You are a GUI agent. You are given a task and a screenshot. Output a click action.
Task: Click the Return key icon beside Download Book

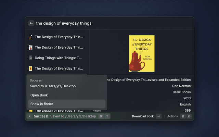pyautogui.click(x=158, y=116)
